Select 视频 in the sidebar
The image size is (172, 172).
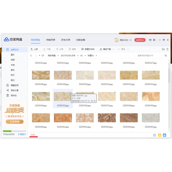13,60
